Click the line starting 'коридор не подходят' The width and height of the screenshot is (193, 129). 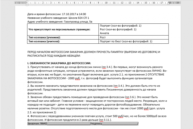(x=94, y=105)
